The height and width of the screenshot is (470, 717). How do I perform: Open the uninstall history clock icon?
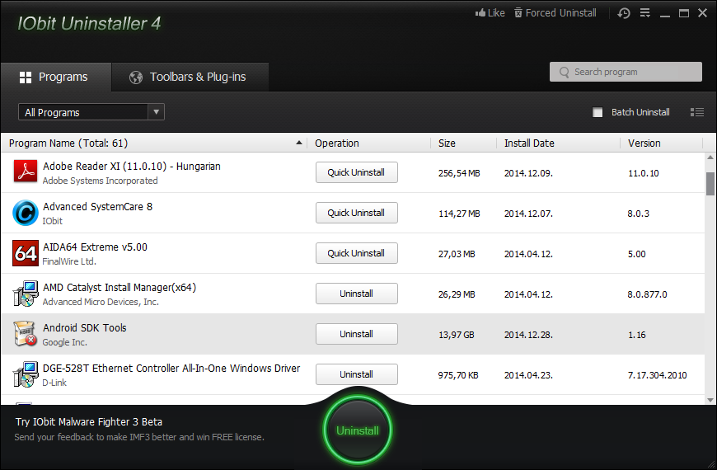click(624, 13)
